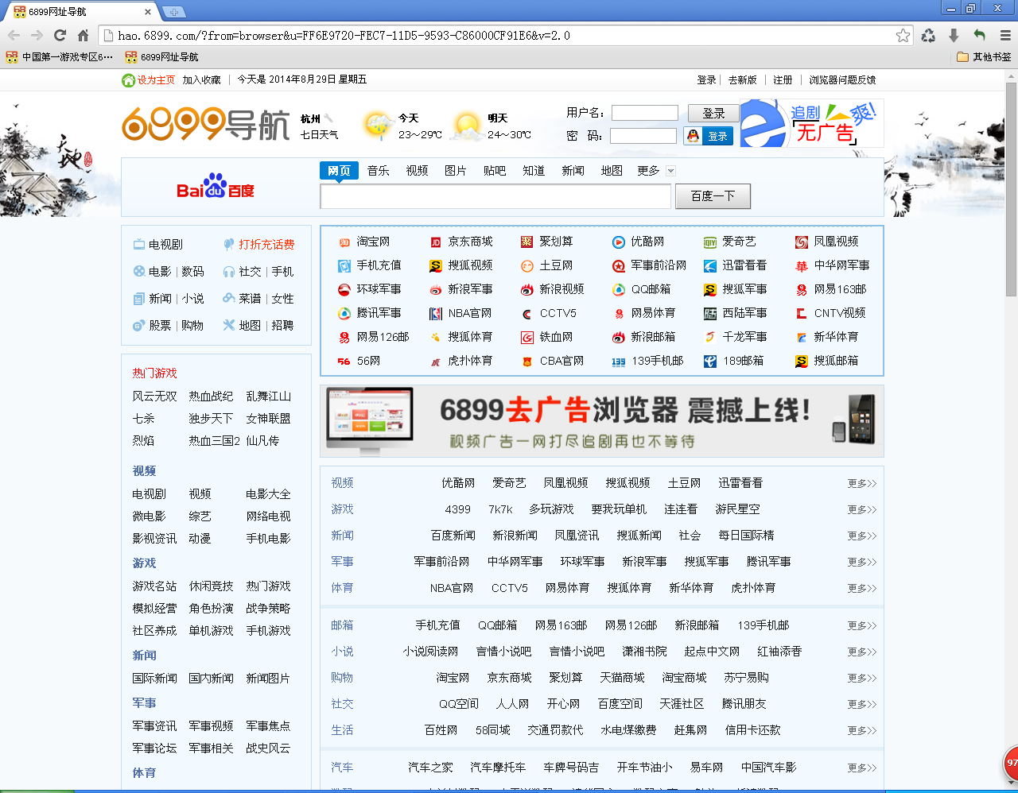Click the 凤凰视频 icon
The image size is (1018, 793).
[802, 242]
